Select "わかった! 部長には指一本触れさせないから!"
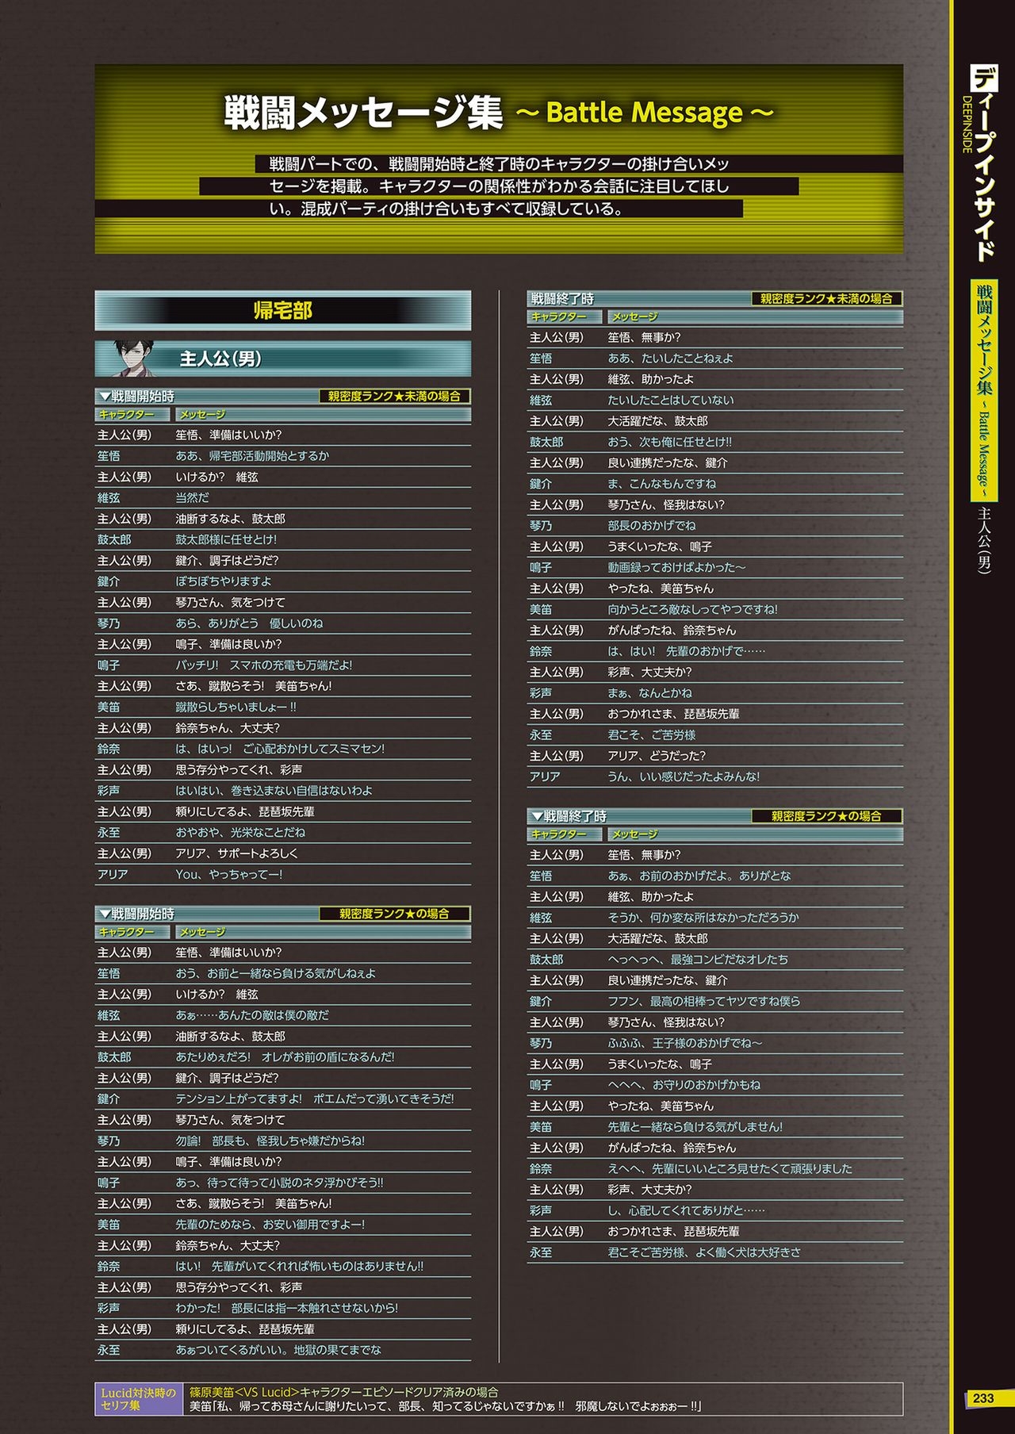This screenshot has height=1434, width=1015. tap(287, 1309)
